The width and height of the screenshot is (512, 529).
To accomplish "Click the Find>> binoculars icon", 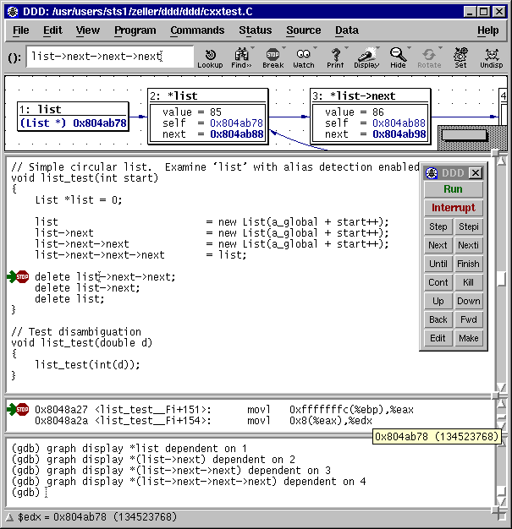I will coord(241,57).
